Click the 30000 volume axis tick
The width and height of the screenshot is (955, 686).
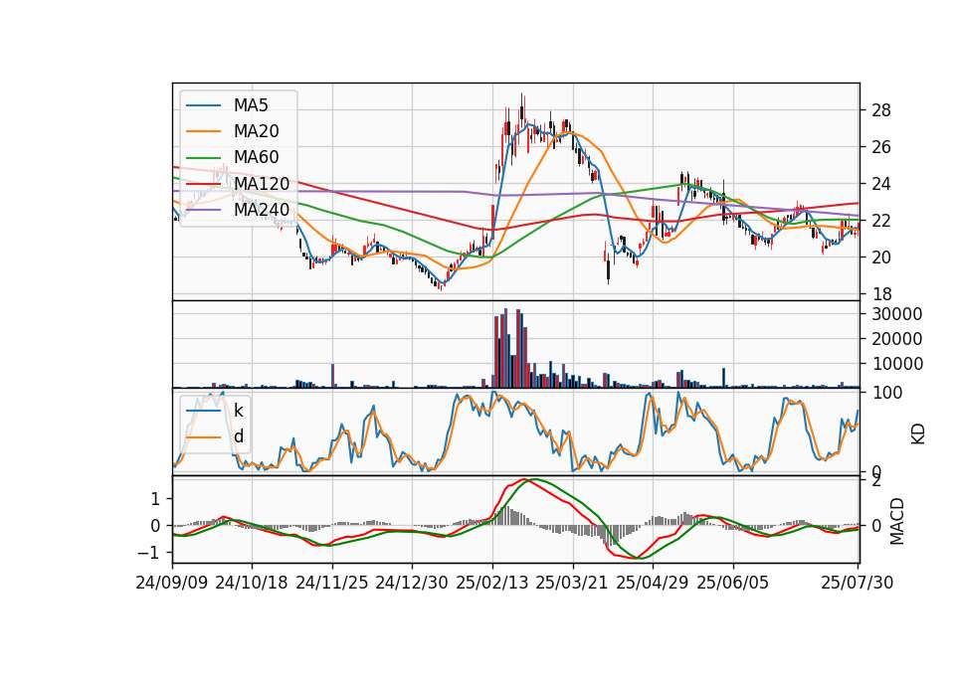[x=897, y=314]
